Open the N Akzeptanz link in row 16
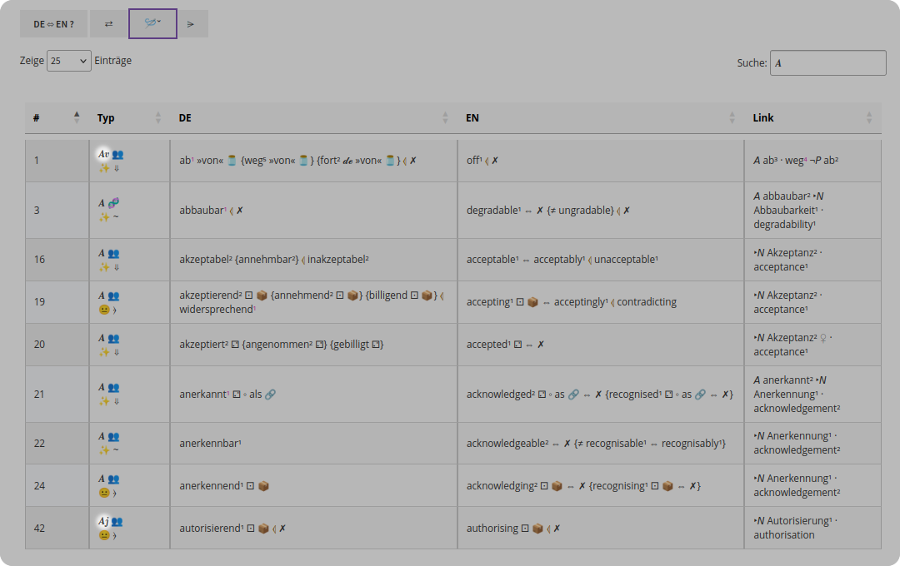 pos(785,253)
